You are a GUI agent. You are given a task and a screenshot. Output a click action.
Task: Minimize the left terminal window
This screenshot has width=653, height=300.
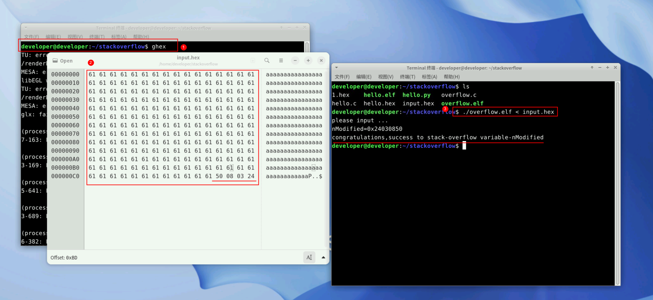pyautogui.click(x=289, y=28)
